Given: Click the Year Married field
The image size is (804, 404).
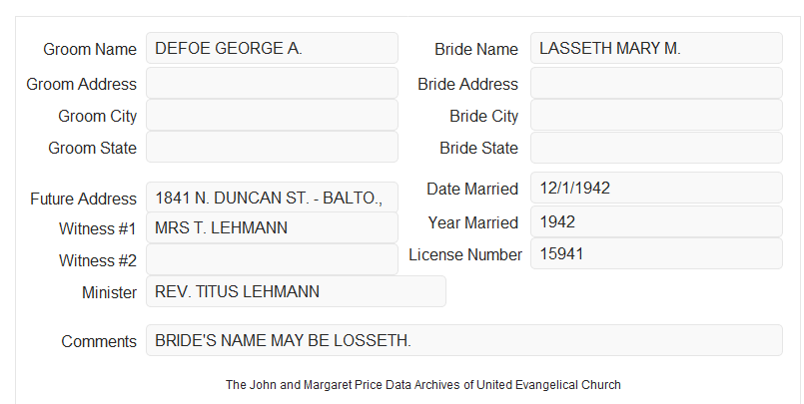Looking at the screenshot, I should 656,221.
